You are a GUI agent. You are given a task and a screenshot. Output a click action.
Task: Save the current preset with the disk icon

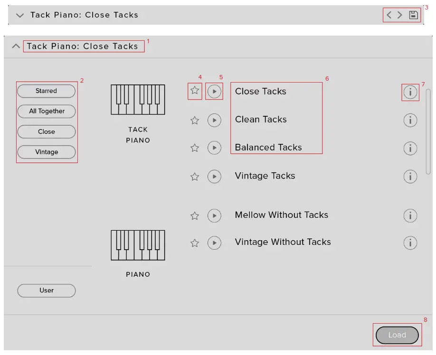coord(413,15)
